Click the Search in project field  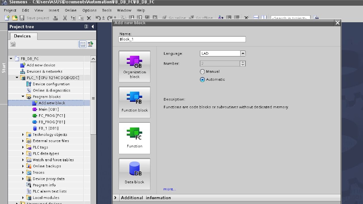[290, 18]
